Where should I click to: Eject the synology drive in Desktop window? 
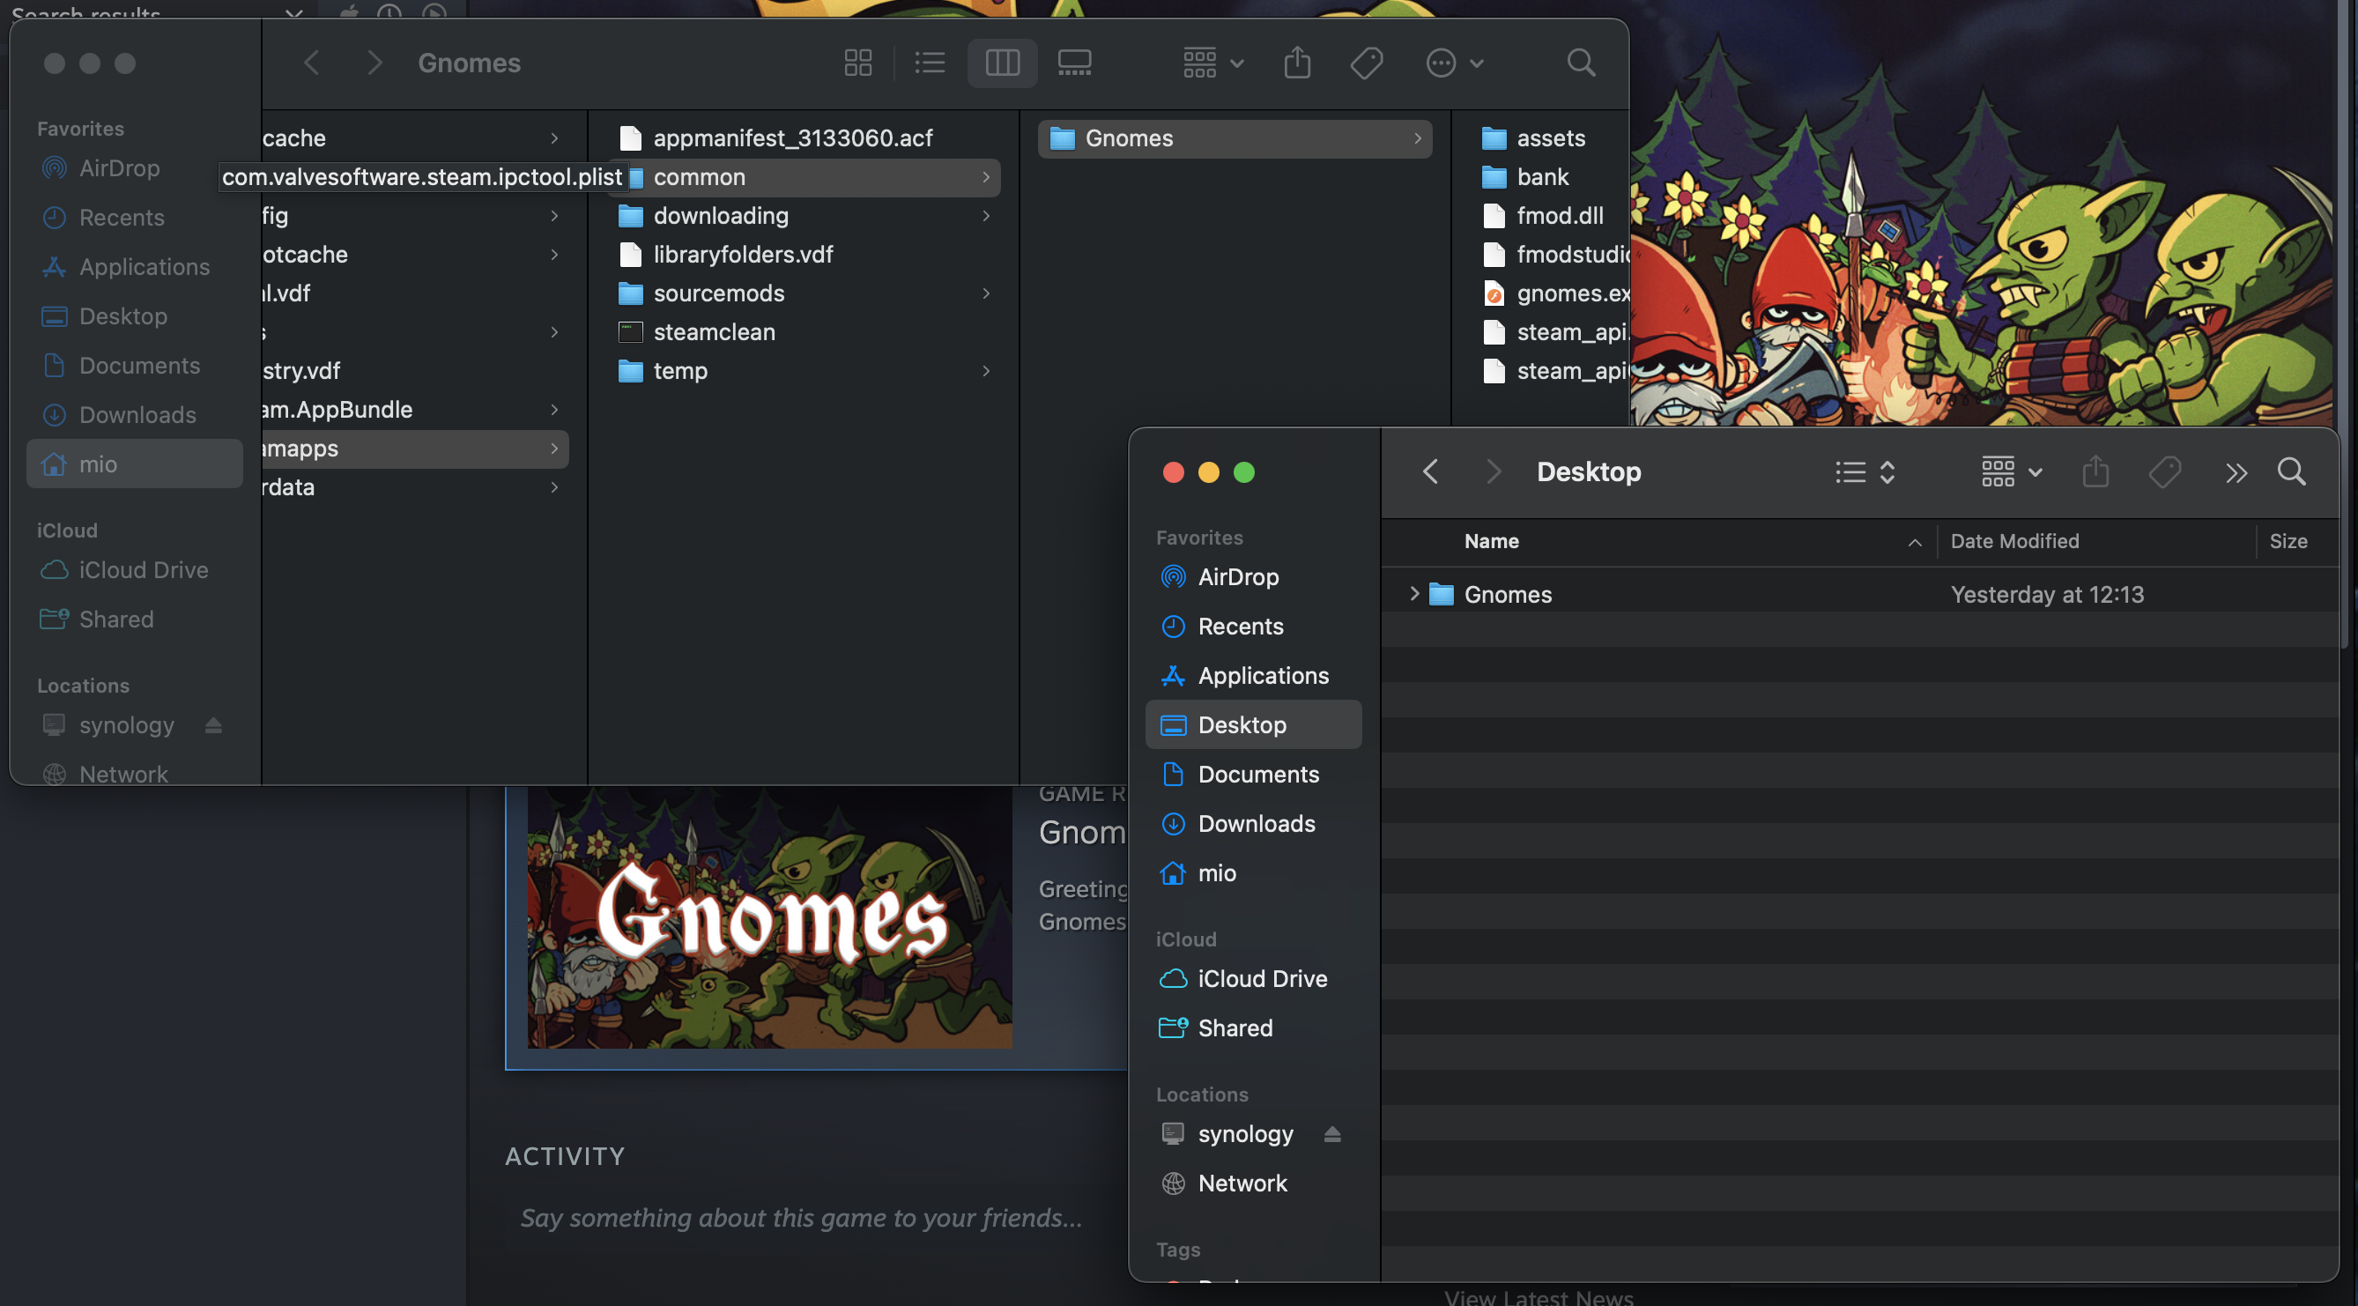tap(1331, 1134)
